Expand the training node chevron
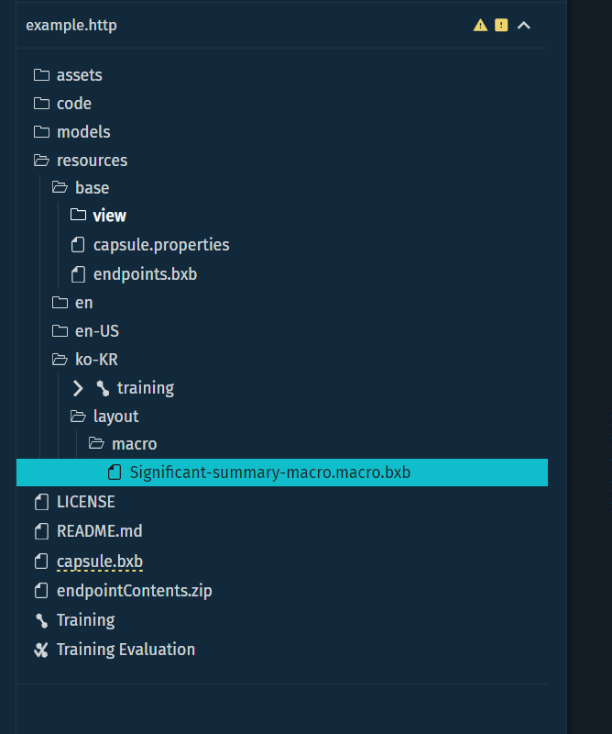This screenshot has height=734, width=612. (x=78, y=388)
